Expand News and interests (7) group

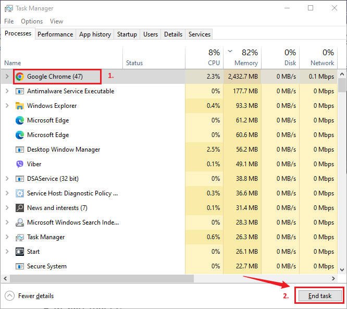point(7,208)
